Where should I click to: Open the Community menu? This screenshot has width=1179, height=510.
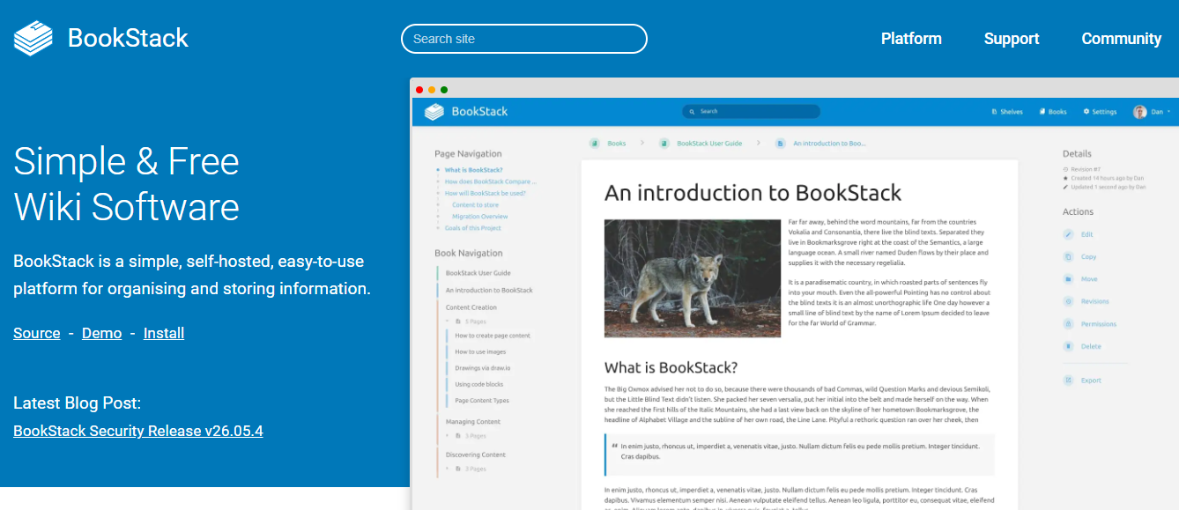[x=1122, y=39]
